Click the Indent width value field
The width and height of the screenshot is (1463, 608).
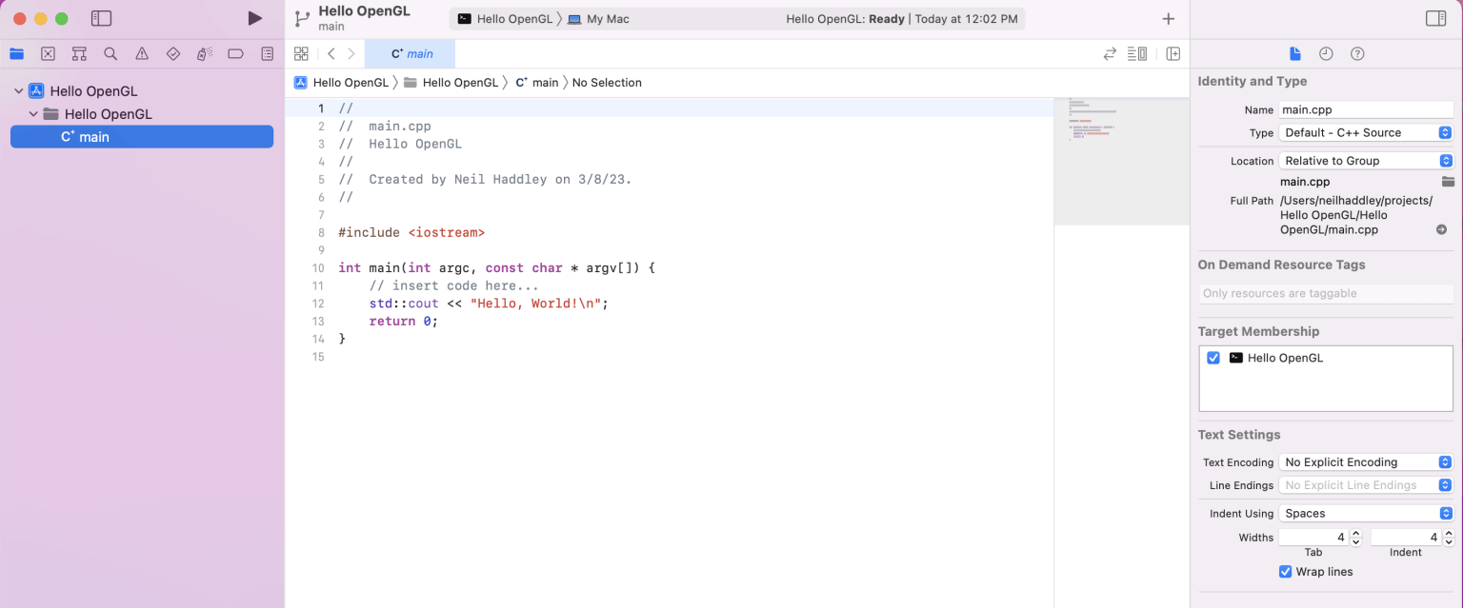1405,538
